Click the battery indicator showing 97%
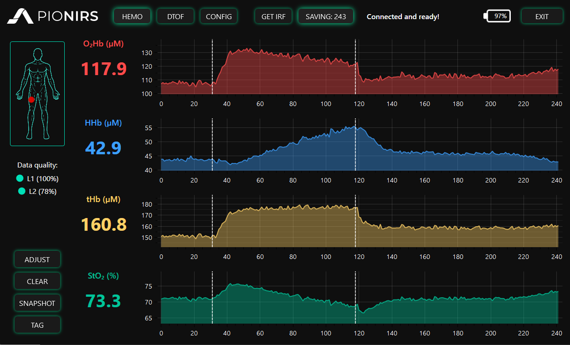Screen dimensions: 570x345 pyautogui.click(x=497, y=16)
